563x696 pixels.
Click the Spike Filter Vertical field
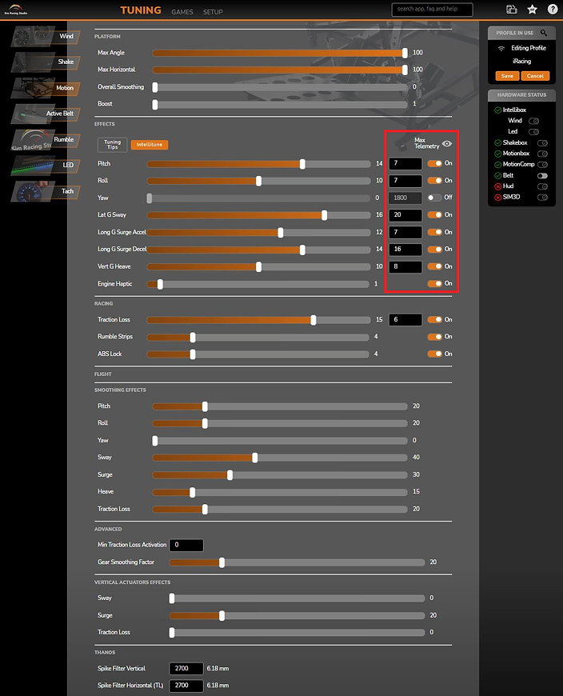tap(186, 669)
